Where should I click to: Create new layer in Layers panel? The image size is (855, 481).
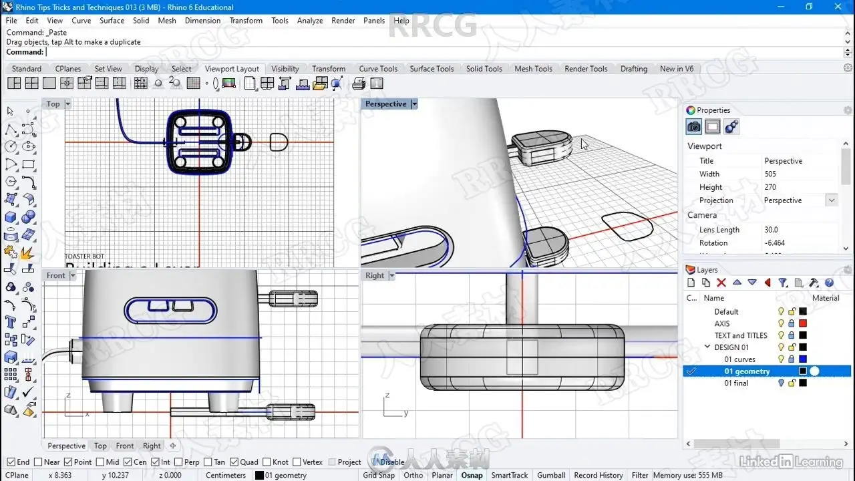pyautogui.click(x=691, y=283)
